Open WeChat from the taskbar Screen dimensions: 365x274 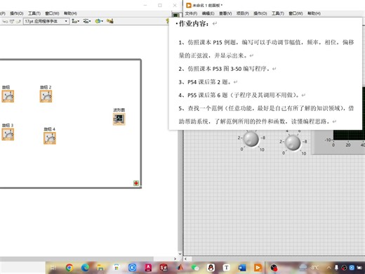pos(195,268)
